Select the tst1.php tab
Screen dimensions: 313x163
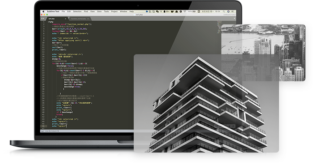click(52, 18)
